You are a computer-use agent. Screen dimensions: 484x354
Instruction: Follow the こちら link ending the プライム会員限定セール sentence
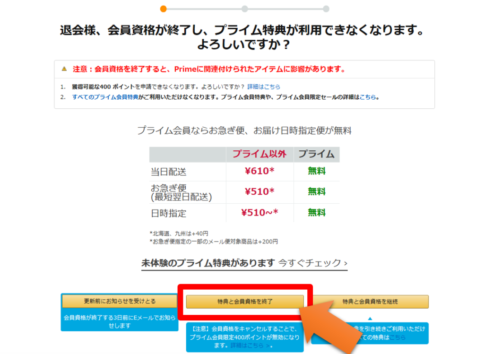tap(368, 97)
